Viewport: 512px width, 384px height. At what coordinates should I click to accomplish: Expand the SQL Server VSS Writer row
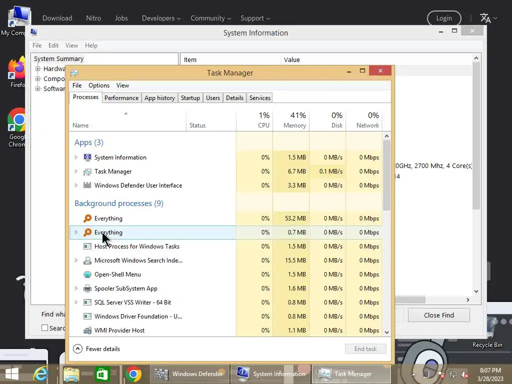click(76, 302)
